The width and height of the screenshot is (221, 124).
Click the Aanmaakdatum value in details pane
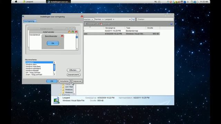coord(141,98)
